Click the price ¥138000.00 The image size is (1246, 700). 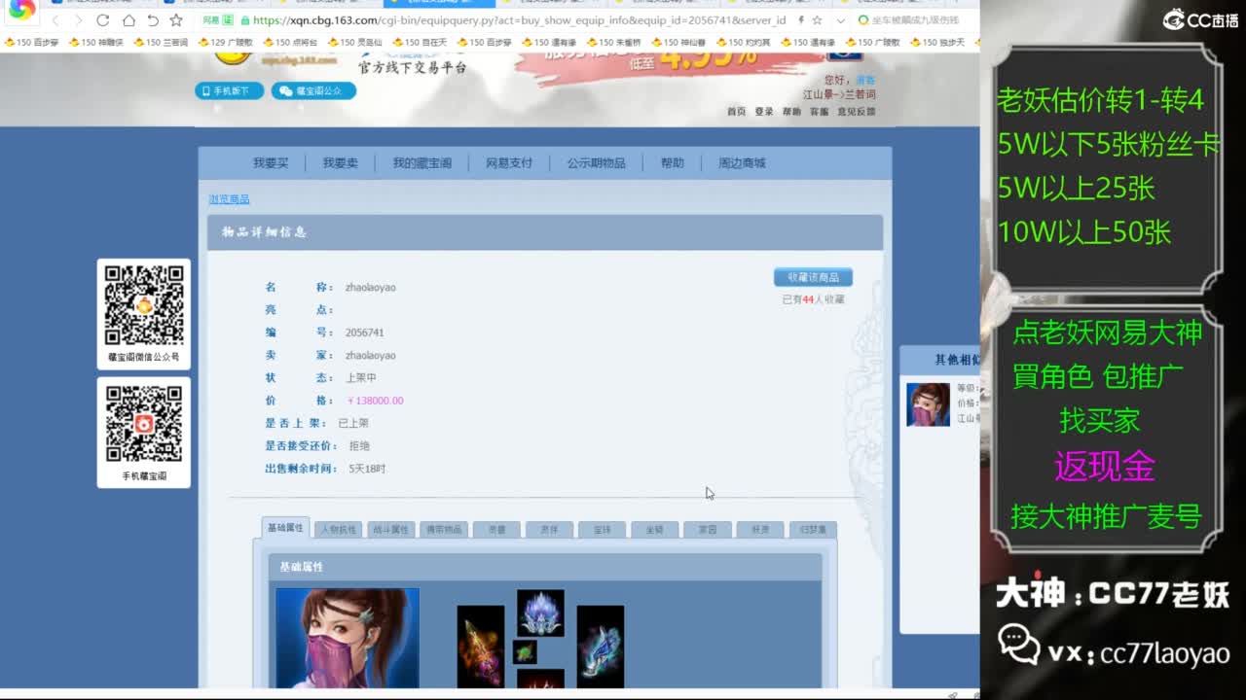tap(375, 401)
